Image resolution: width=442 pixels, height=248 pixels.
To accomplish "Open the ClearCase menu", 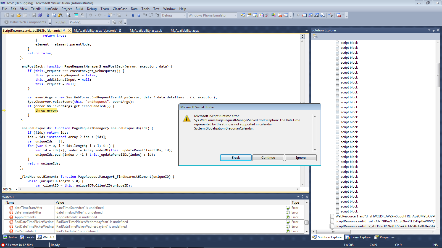I will coord(120,9).
